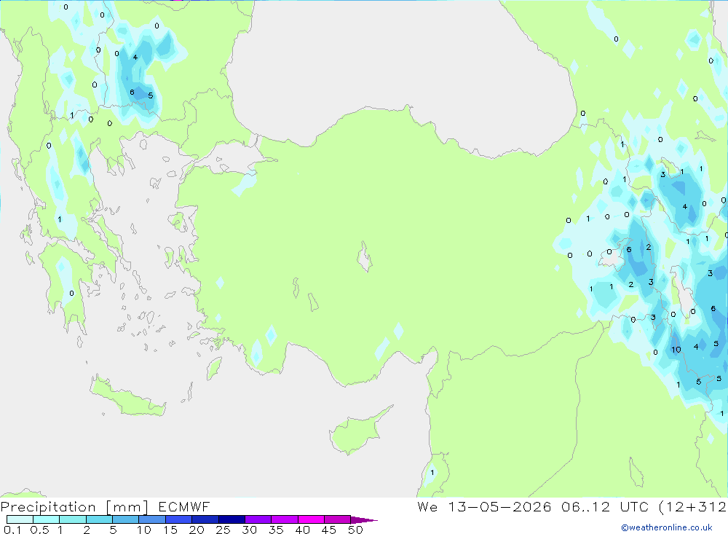
Task: Click the legend label "30"
Action: click(249, 530)
